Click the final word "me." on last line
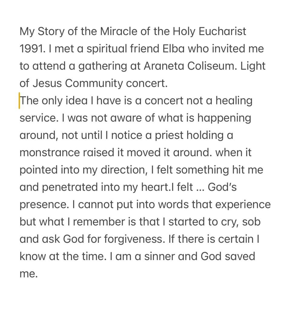The height and width of the screenshot is (310, 293). [28, 274]
